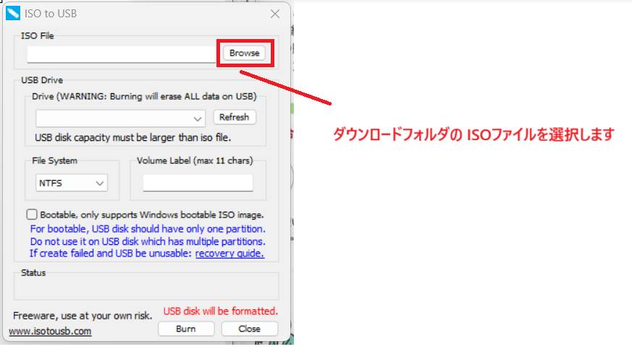632x357 pixels.
Task: Click the Bootable option label text
Action: click(152, 215)
